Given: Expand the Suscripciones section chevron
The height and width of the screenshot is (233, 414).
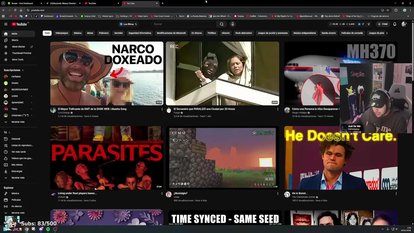Looking at the screenshot, I should click(x=23, y=70).
